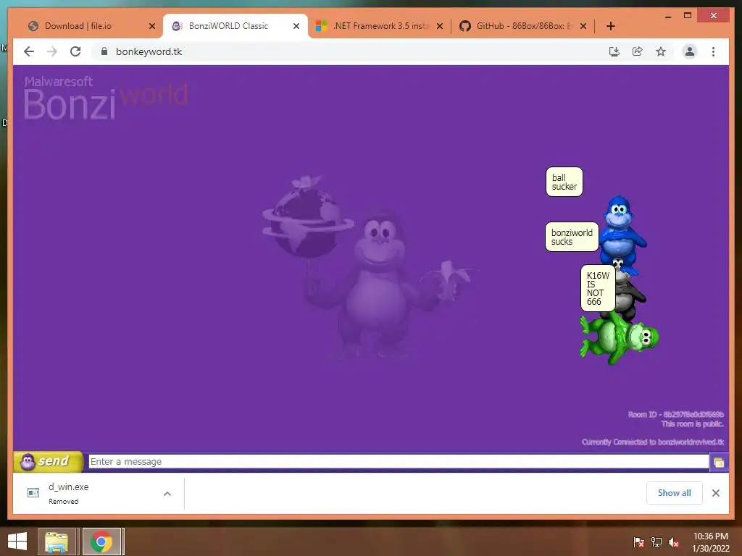Click the Chrome taskbar icon
This screenshot has width=742, height=556.
101,542
